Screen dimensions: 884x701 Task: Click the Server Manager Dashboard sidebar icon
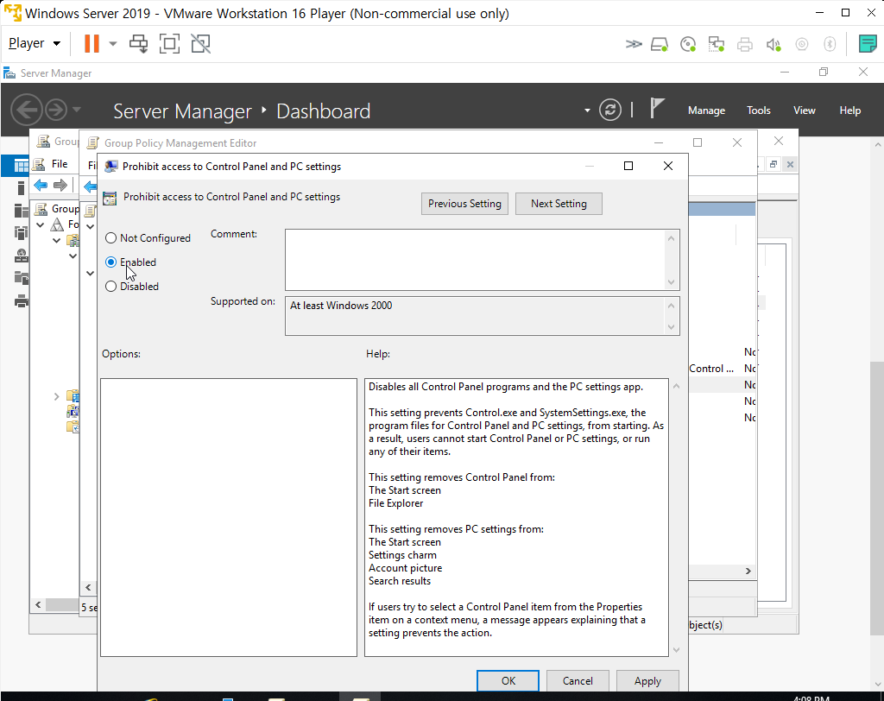21,166
